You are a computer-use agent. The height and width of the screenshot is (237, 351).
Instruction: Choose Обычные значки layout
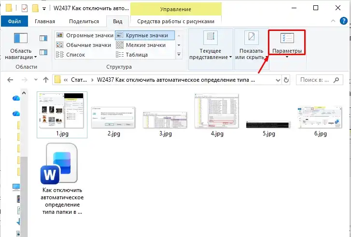click(84, 45)
